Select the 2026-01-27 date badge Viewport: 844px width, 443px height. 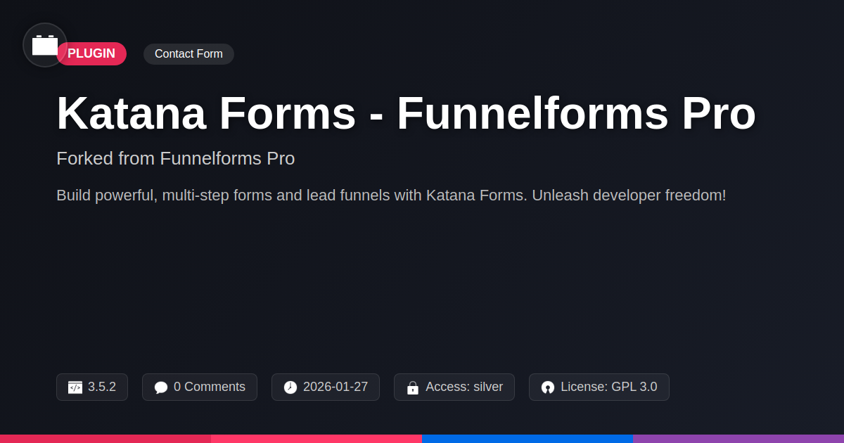(326, 387)
